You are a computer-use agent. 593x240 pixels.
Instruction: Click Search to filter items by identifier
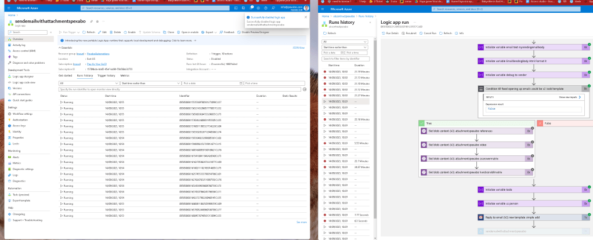345,59
